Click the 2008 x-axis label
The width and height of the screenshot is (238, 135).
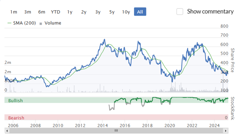point(35,125)
